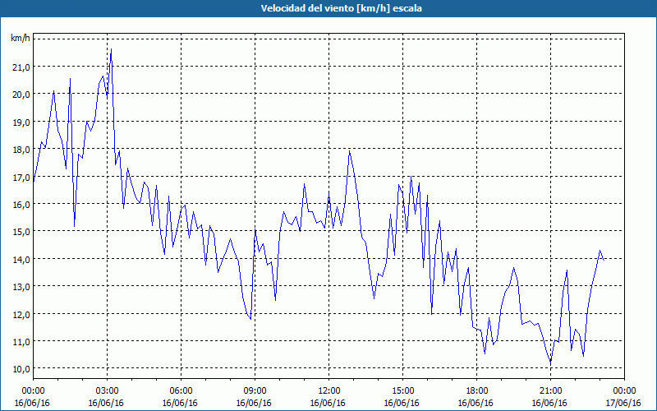Click the '03:00' time axis label
Viewport: 657px width, 411px height.
coord(107,391)
